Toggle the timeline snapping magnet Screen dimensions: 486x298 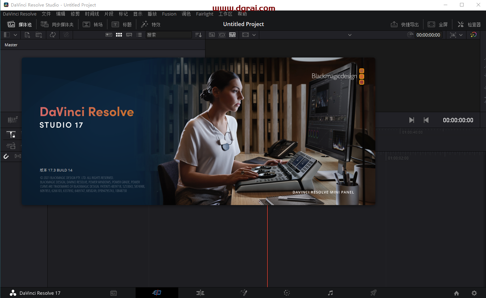click(6, 156)
